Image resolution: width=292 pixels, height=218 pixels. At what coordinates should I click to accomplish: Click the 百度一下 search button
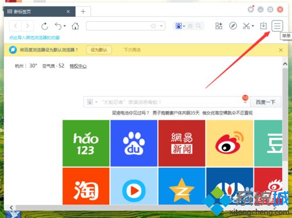click(x=266, y=102)
